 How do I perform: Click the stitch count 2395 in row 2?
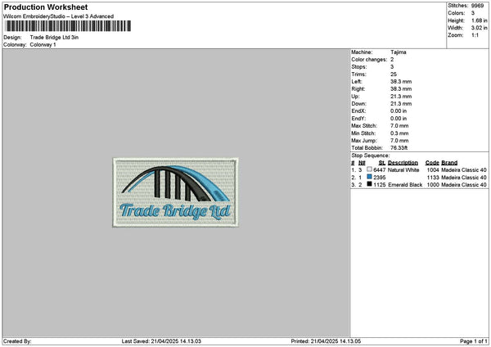point(380,178)
